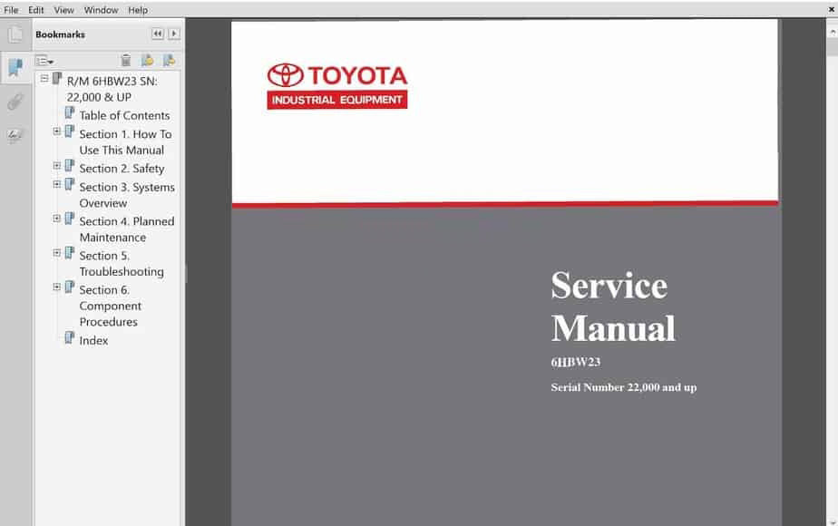Collapse the Bookmarks pane with double-arrow button

(x=157, y=34)
